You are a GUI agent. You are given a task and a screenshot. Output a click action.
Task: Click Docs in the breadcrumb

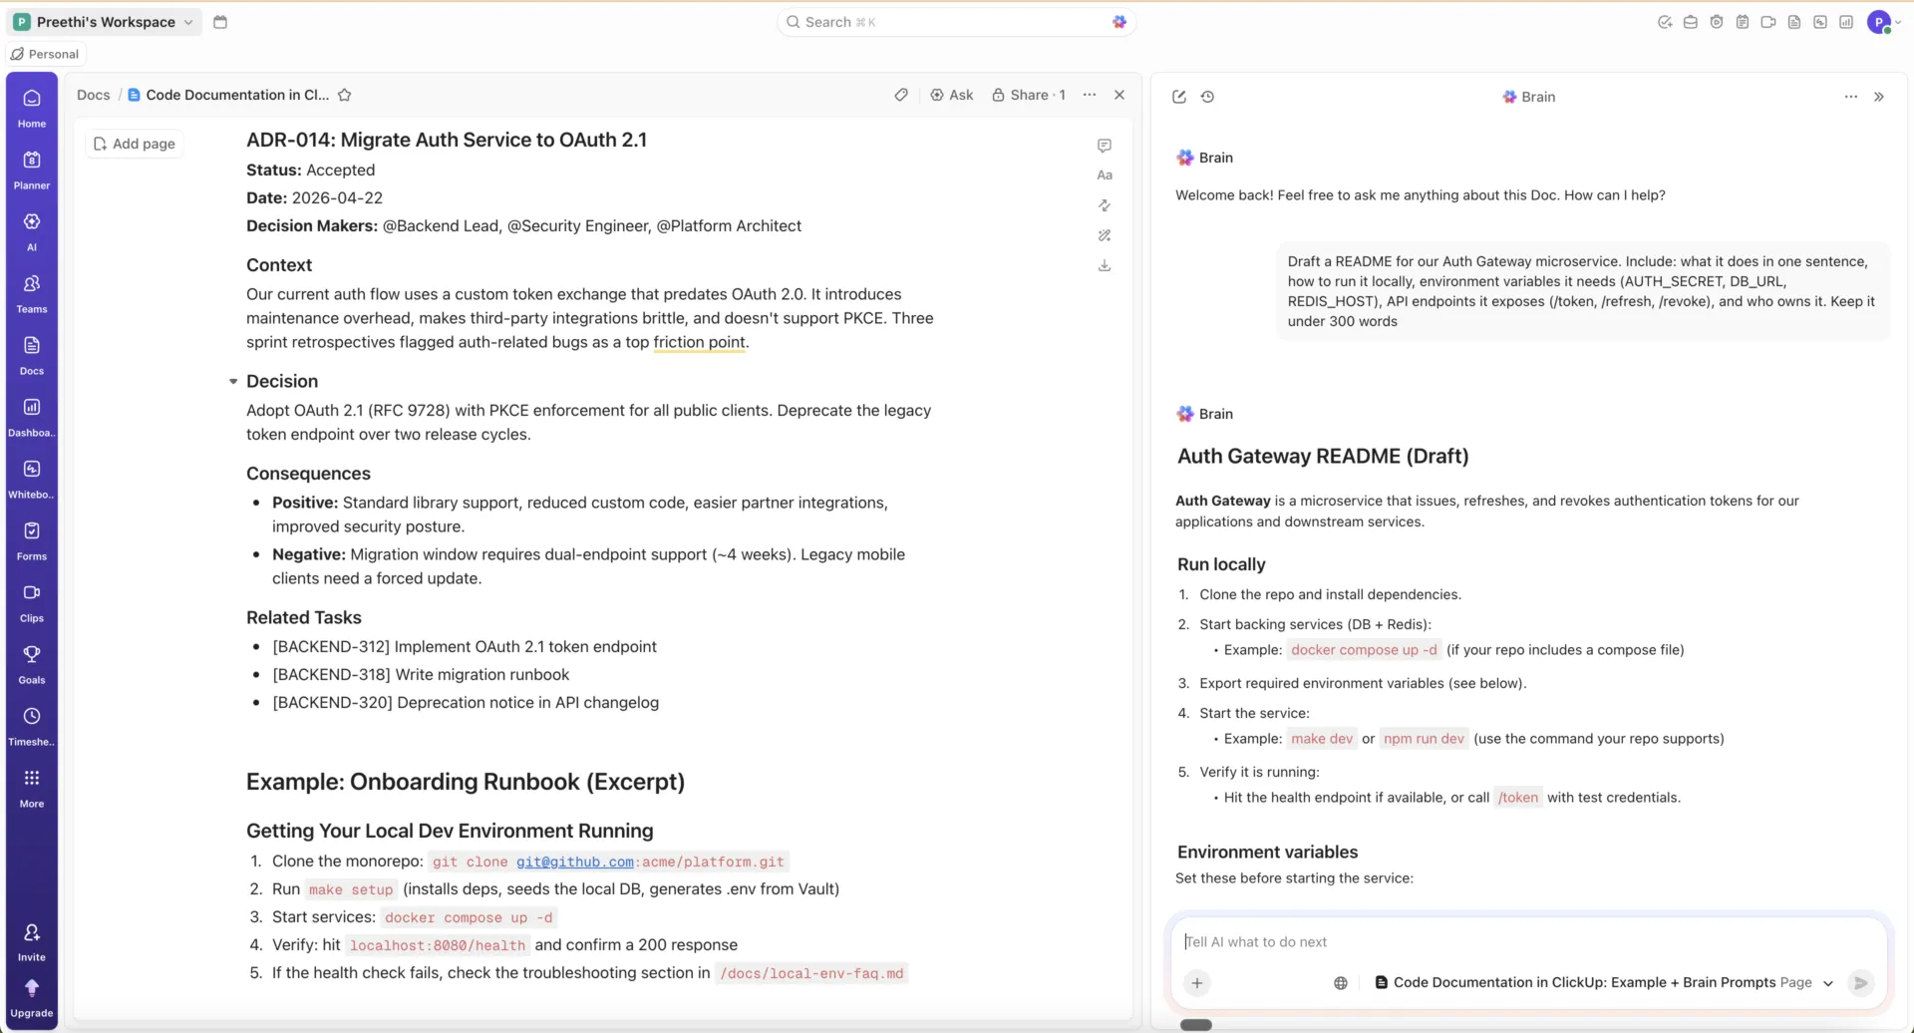pos(94,95)
